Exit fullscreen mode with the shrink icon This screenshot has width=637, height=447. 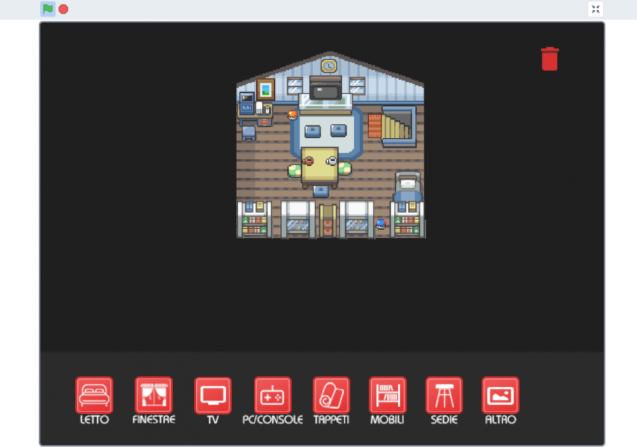[x=596, y=9]
